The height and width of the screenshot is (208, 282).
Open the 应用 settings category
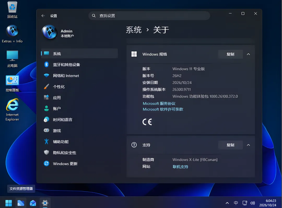[79, 97]
